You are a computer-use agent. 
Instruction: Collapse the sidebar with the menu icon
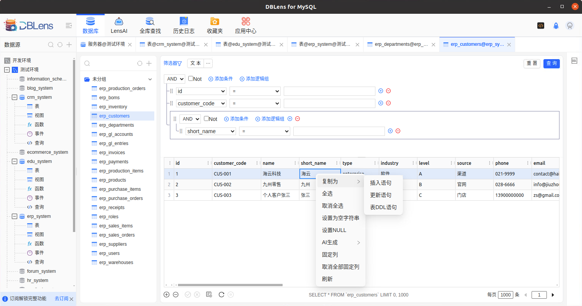coord(69,26)
